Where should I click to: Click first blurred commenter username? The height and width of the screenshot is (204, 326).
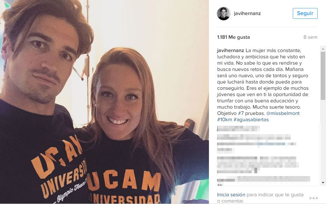click(238, 129)
